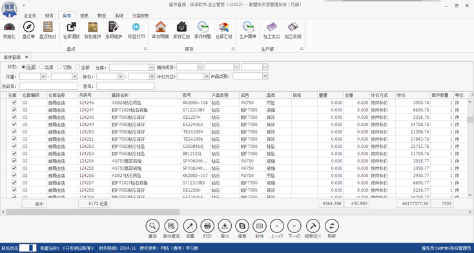Click the 搜索 Skype-style search icon
The width and height of the screenshot is (474, 253).
pos(242,226)
